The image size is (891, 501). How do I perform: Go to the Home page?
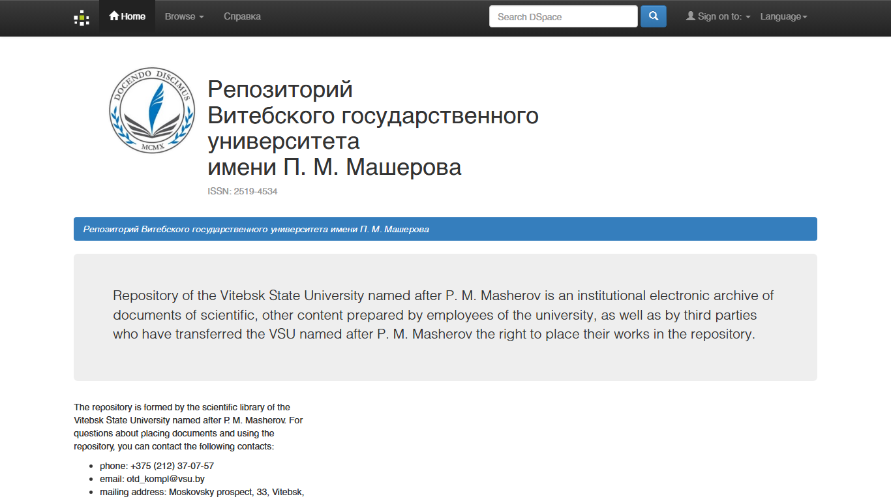coord(127,16)
